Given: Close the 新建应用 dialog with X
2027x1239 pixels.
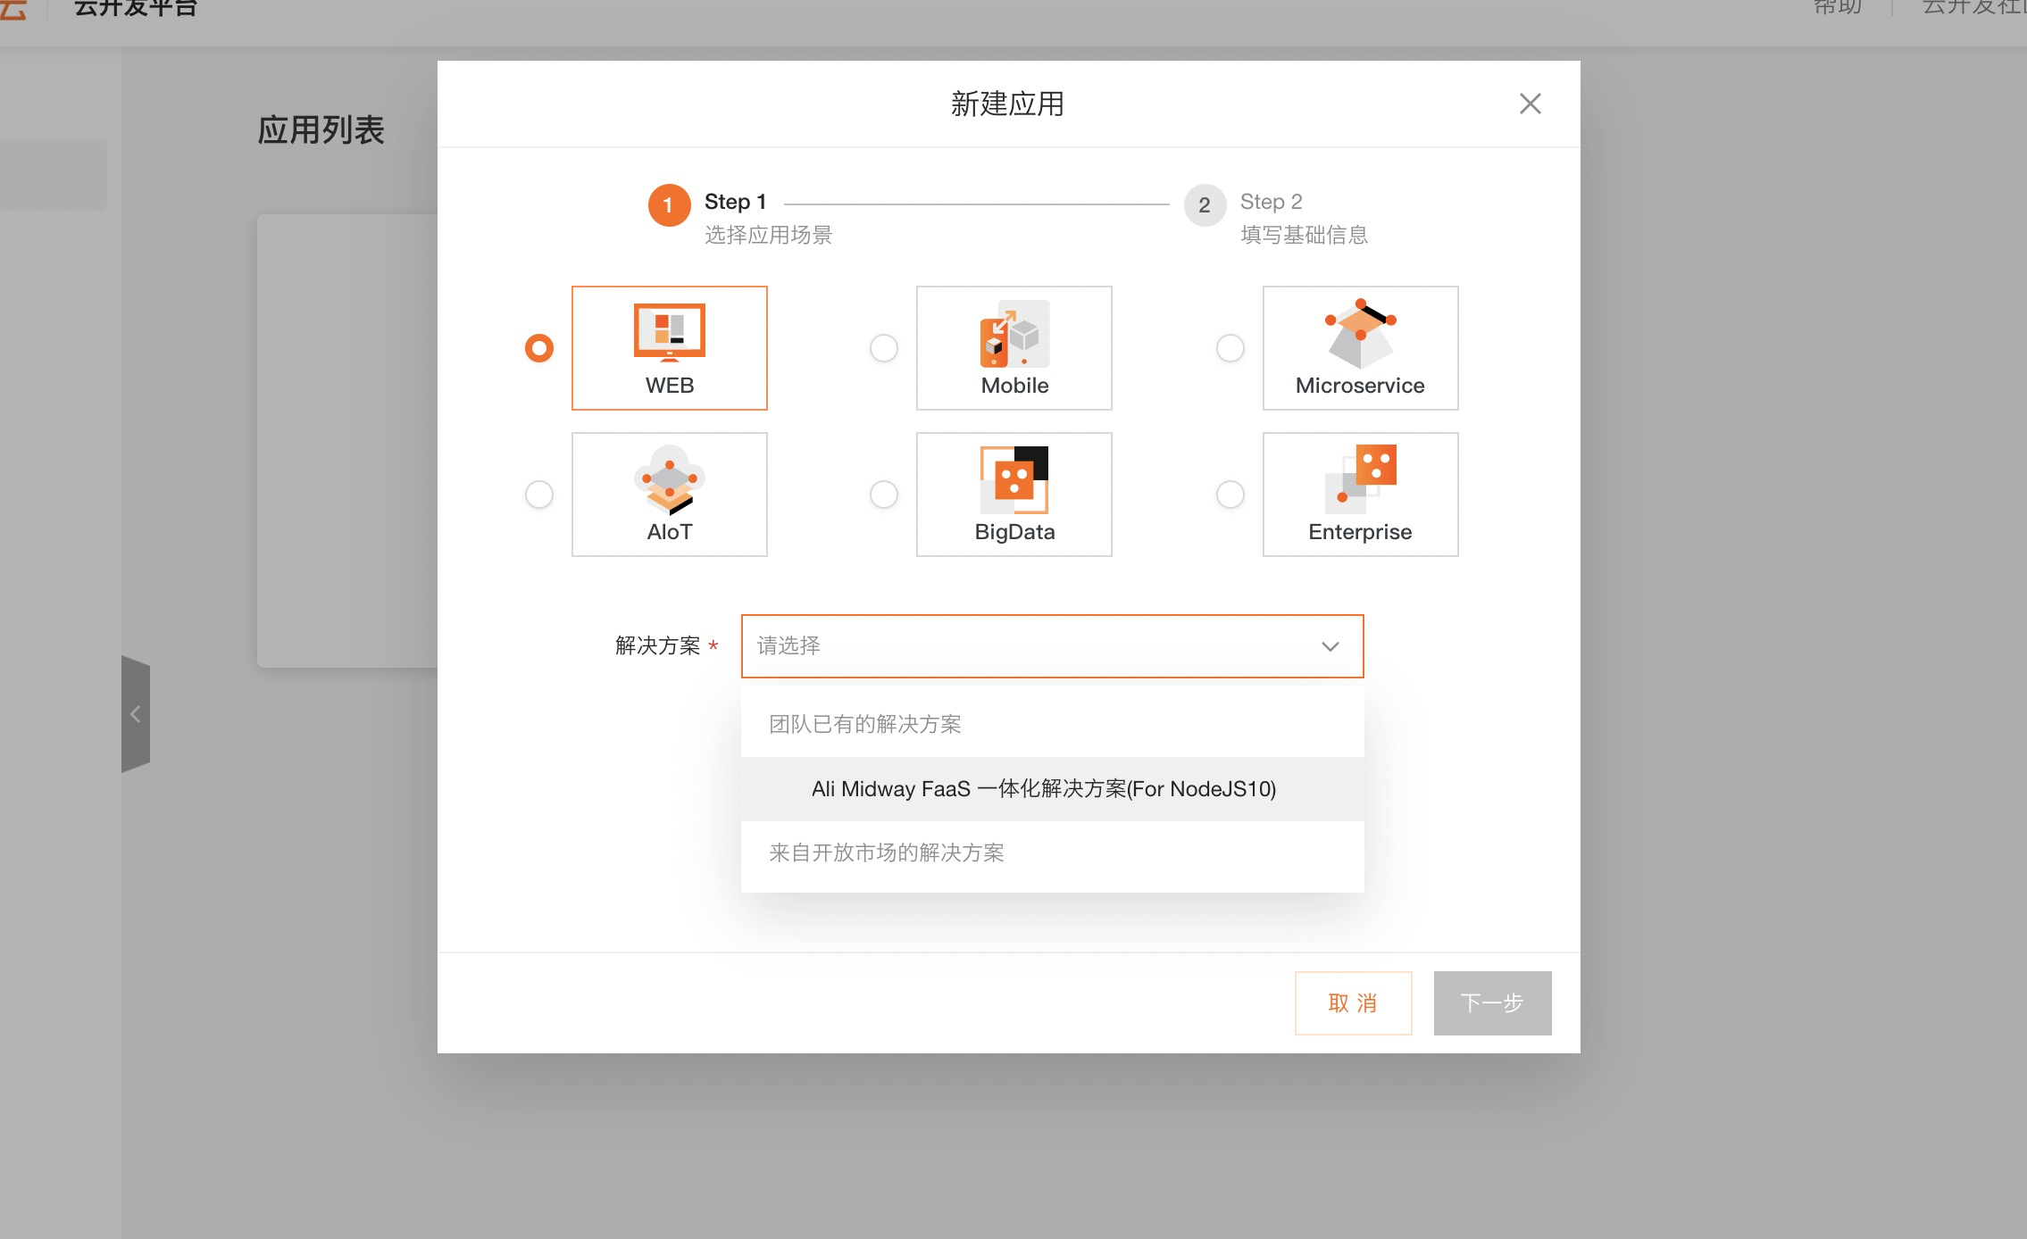Looking at the screenshot, I should (1530, 104).
